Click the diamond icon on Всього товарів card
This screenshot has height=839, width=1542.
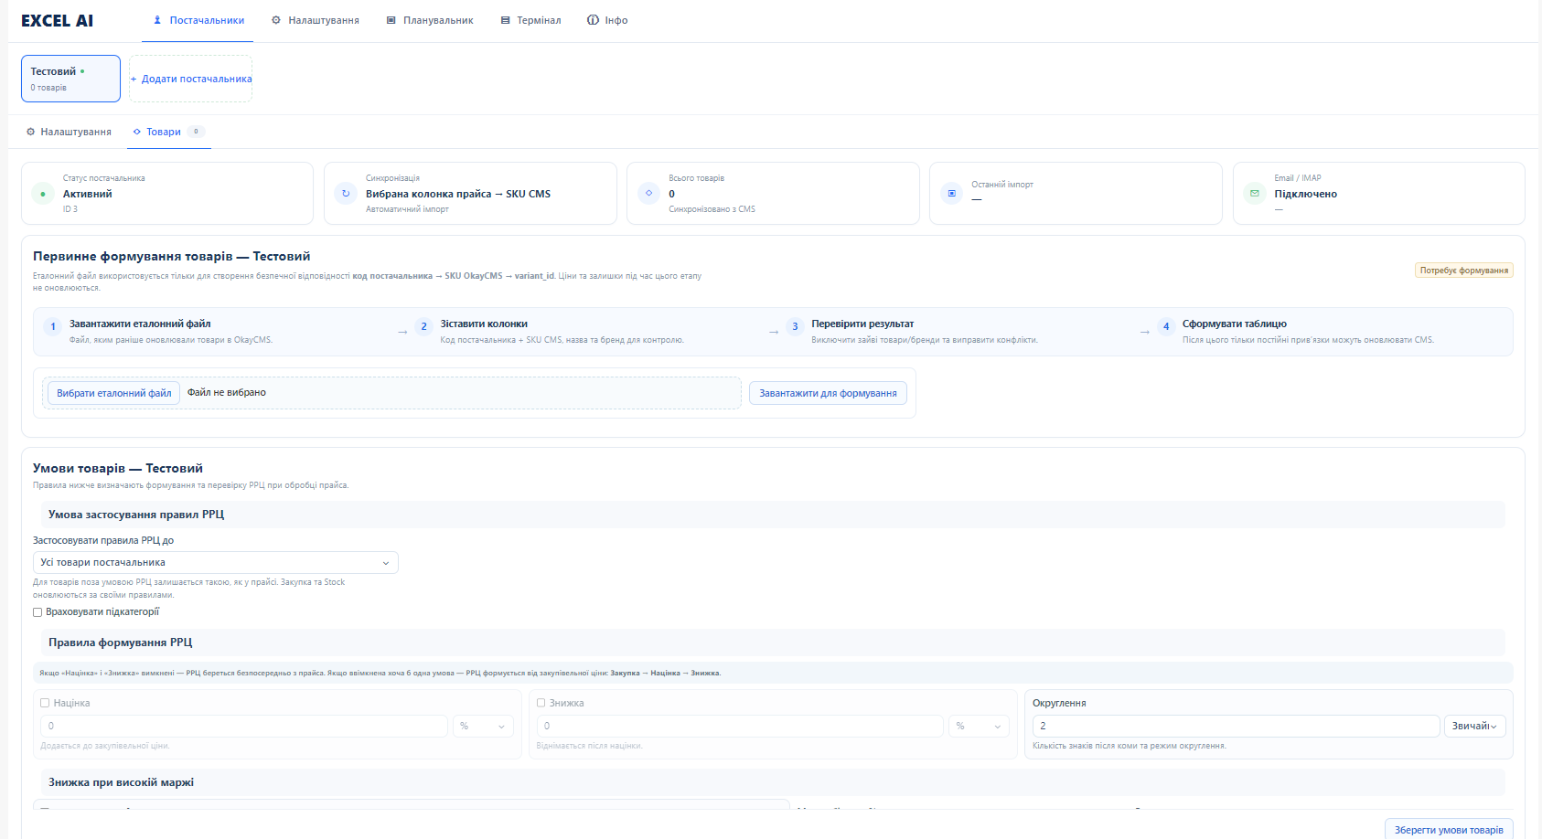pos(648,194)
